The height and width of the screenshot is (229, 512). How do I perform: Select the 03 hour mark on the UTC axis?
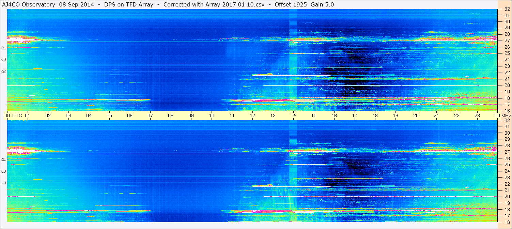point(68,116)
